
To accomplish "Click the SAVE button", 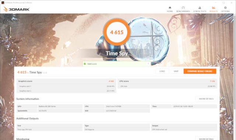I will tap(176, 71).
